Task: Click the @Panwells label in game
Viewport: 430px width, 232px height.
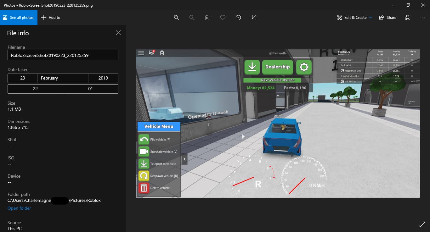Action: pos(278,53)
